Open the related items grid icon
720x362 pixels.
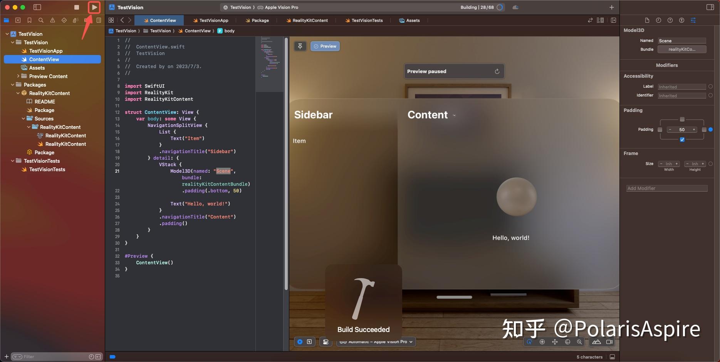[x=111, y=20]
